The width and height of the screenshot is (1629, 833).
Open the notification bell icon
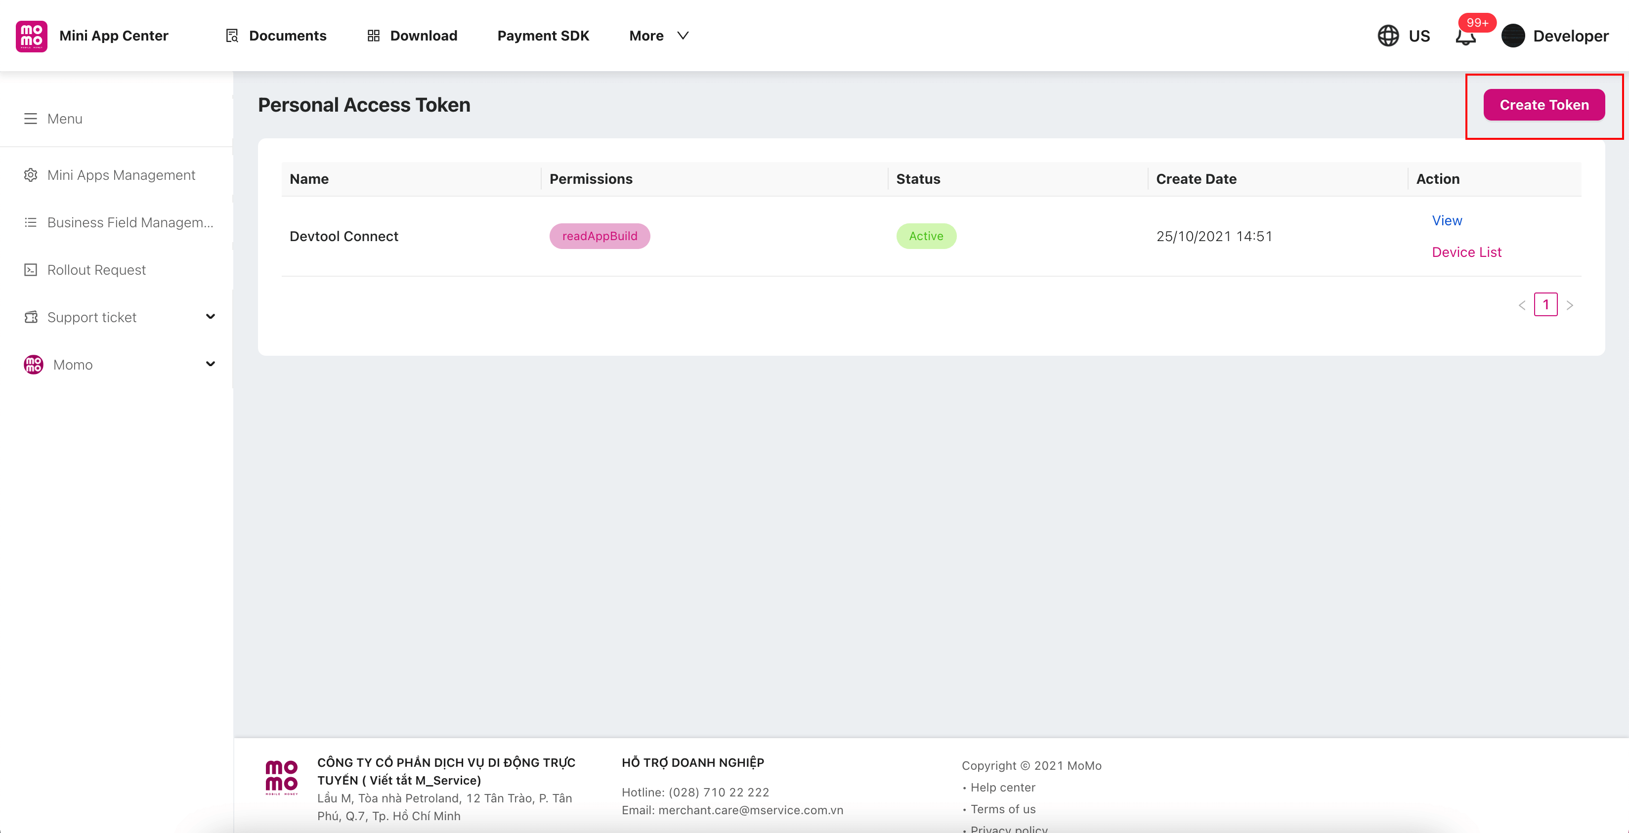tap(1464, 37)
